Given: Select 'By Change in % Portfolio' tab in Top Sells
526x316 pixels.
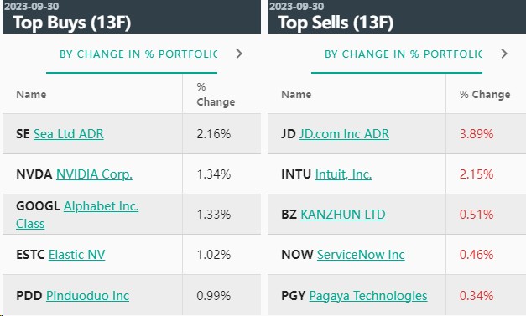Looking at the screenshot, I should (x=404, y=54).
